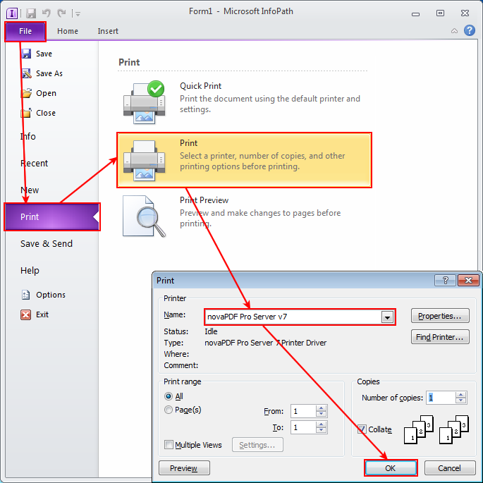The image size is (483, 483).
Task: Select the Page(s) radio button
Action: (x=169, y=410)
